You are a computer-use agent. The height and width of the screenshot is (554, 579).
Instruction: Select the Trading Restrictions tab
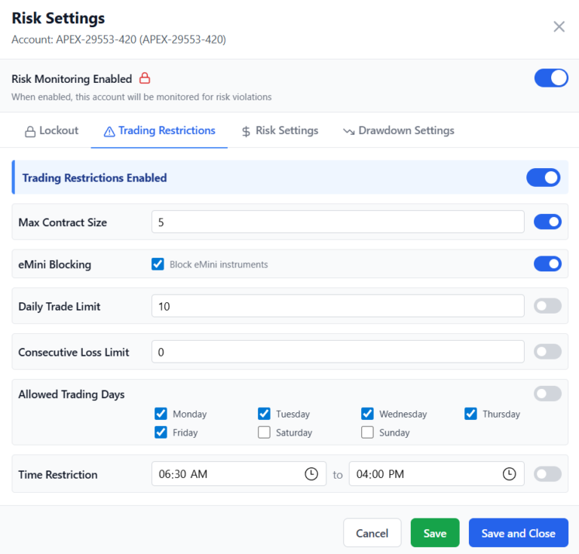pos(159,130)
